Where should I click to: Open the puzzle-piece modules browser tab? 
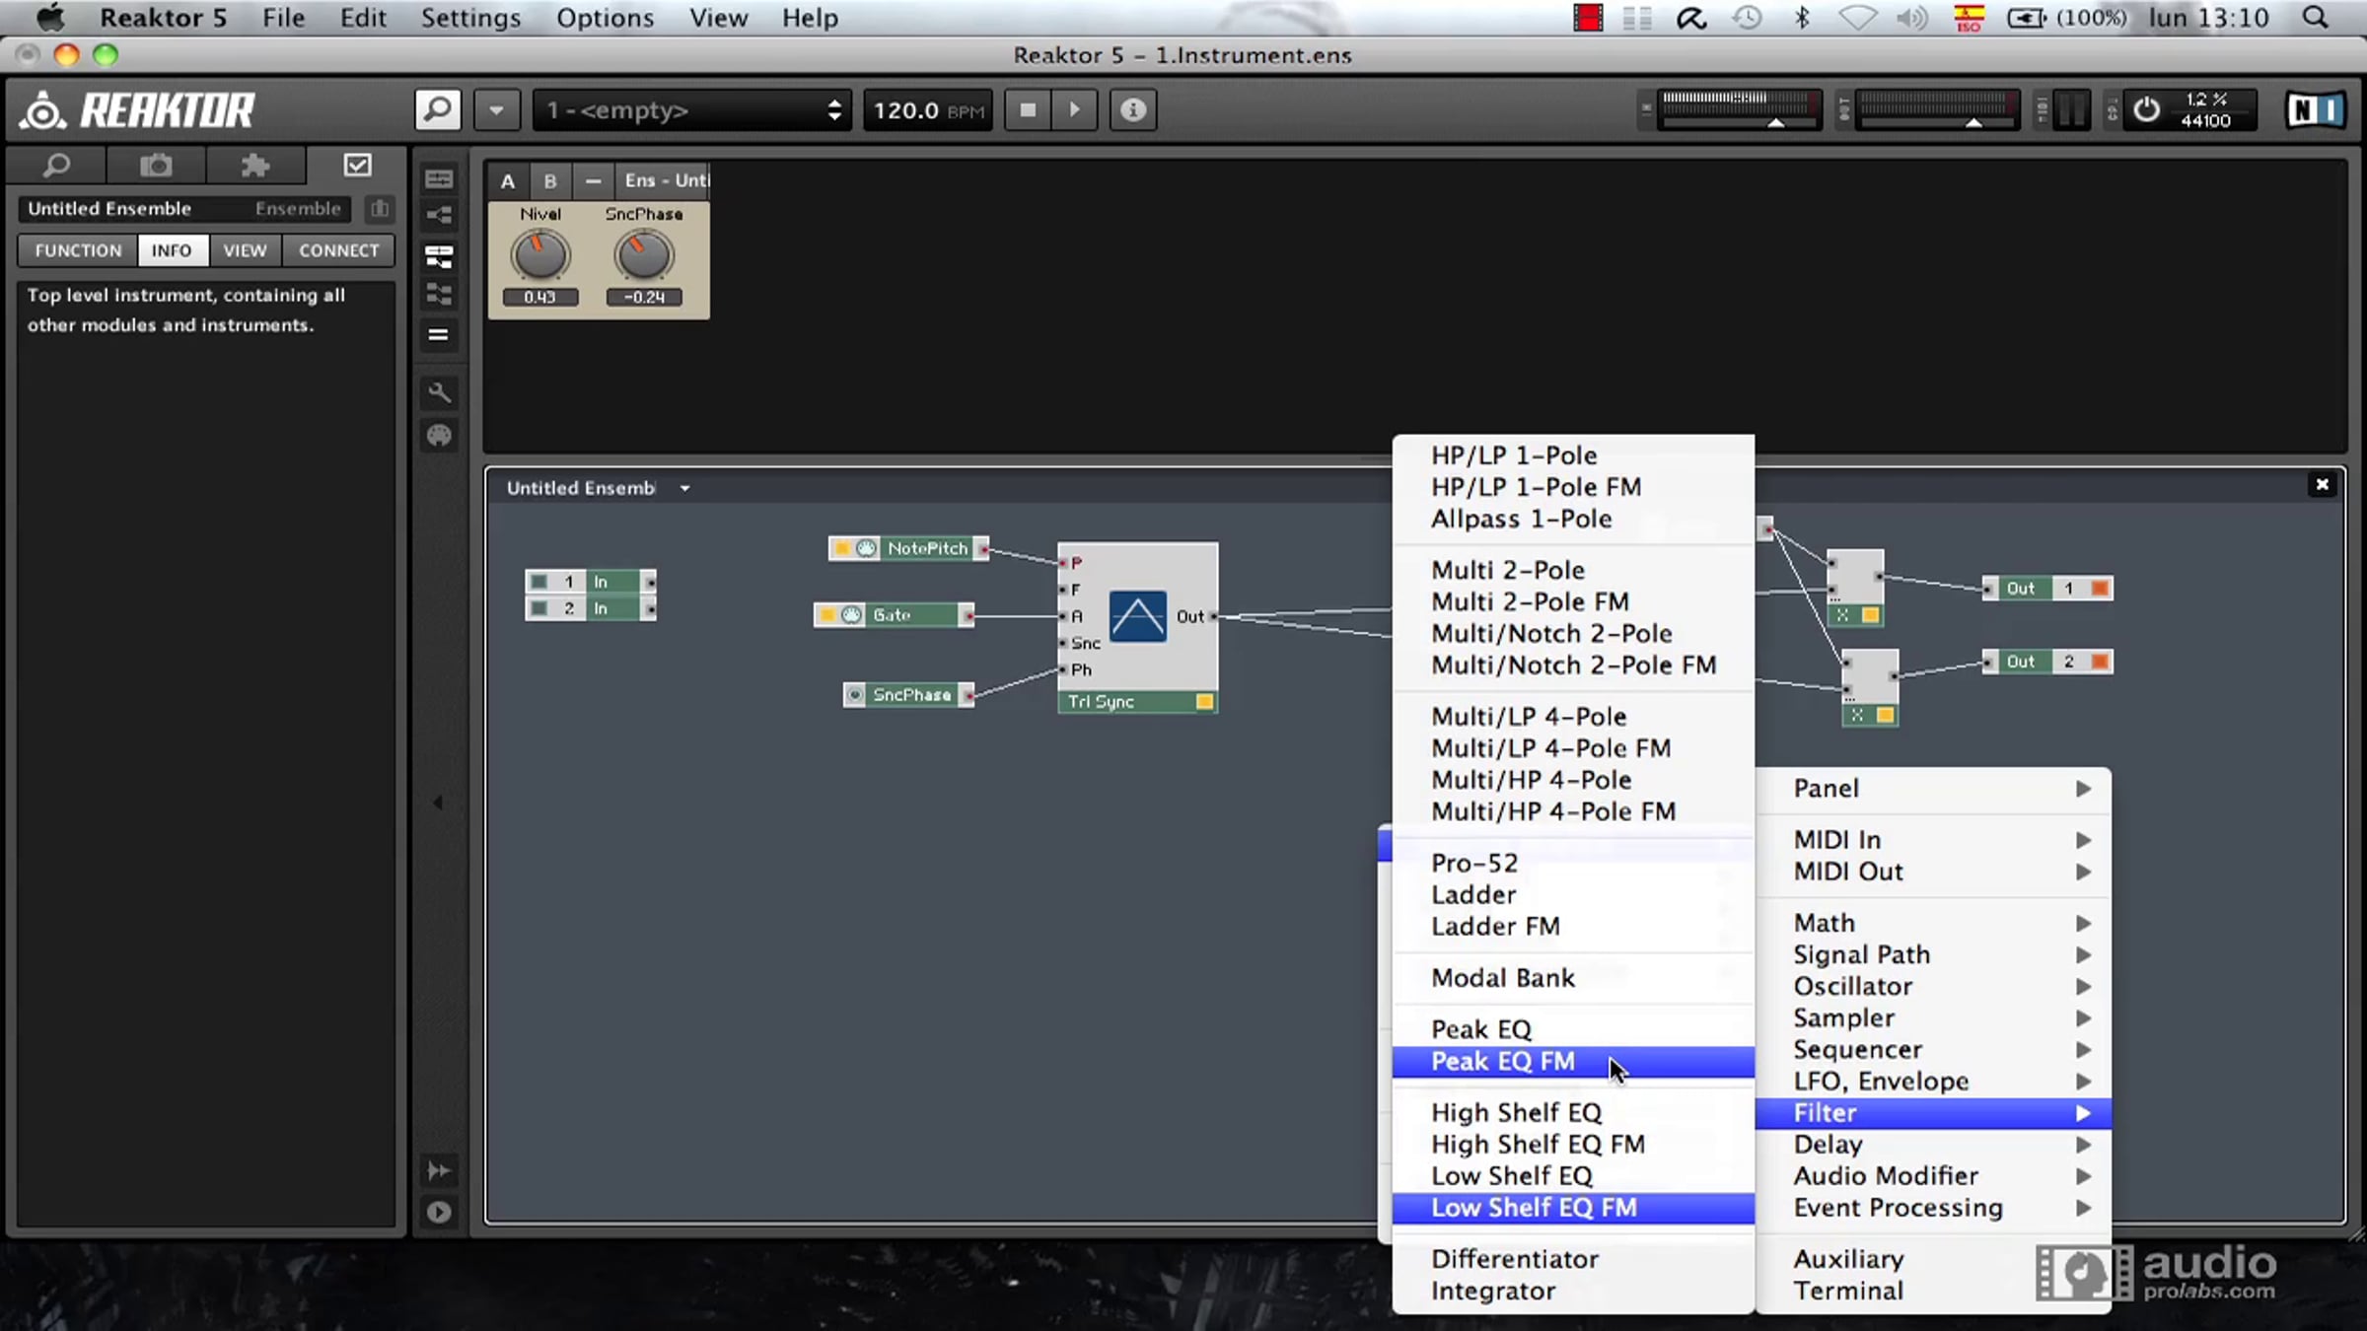[255, 166]
